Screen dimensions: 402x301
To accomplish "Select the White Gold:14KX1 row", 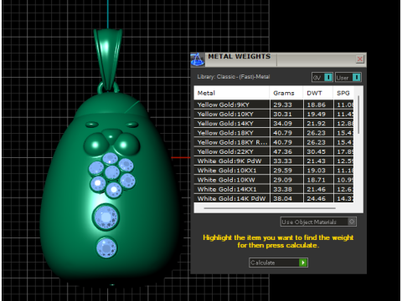I will [x=274, y=189].
